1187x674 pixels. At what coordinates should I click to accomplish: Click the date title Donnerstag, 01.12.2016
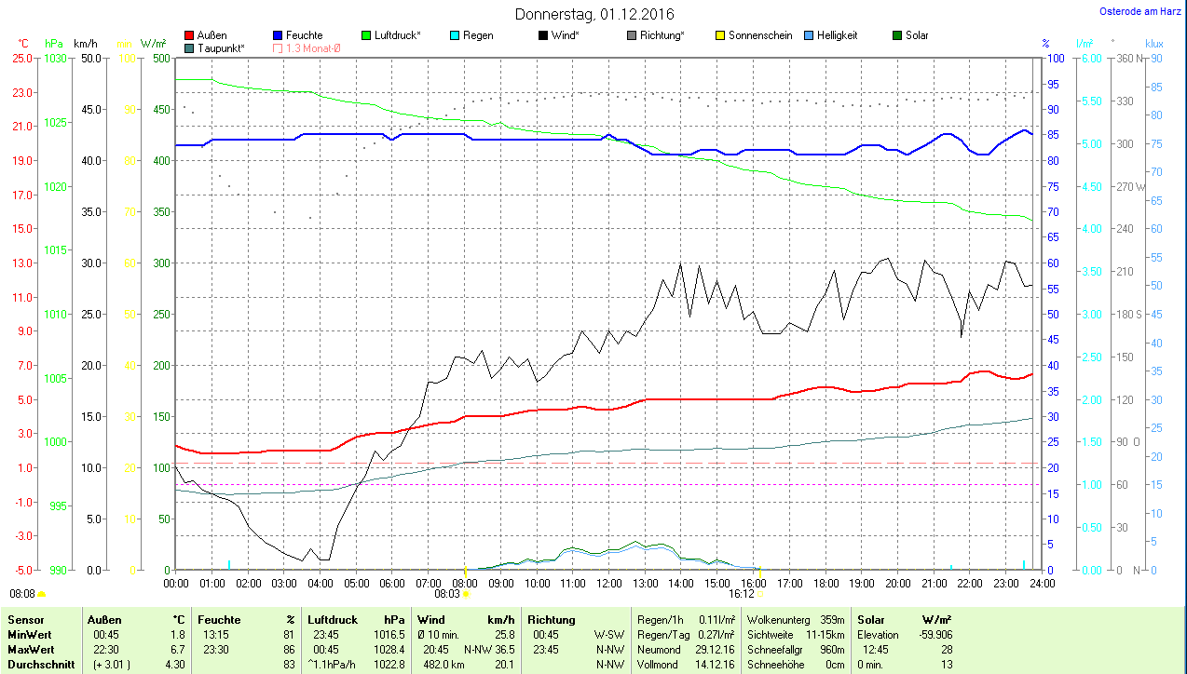coord(594,14)
